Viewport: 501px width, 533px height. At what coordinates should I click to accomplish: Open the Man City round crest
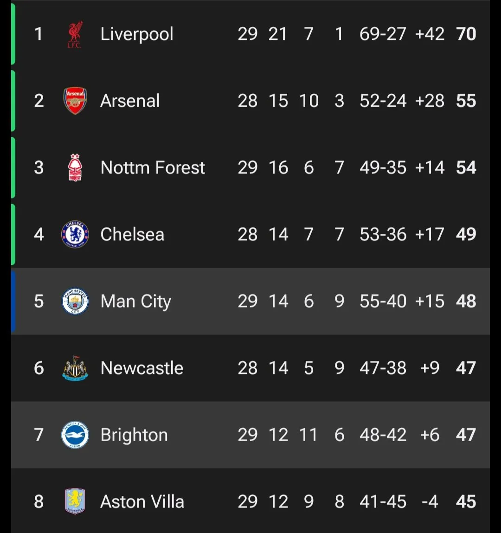75,301
